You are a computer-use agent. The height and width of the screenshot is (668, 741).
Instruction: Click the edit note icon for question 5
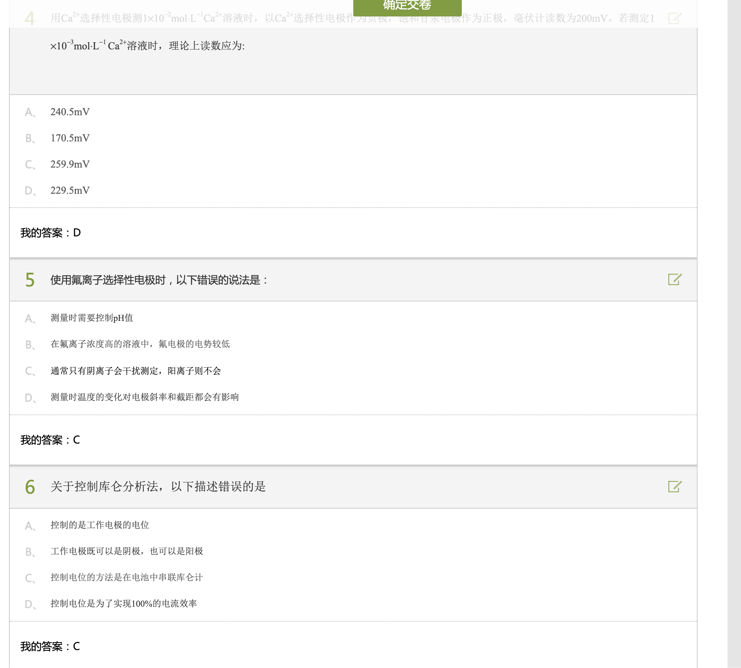pyautogui.click(x=675, y=279)
